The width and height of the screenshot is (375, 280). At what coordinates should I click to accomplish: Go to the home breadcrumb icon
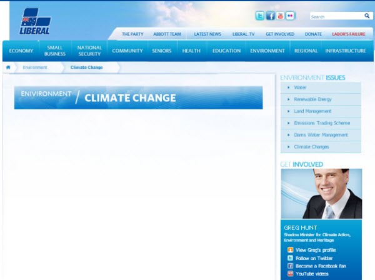[9, 67]
